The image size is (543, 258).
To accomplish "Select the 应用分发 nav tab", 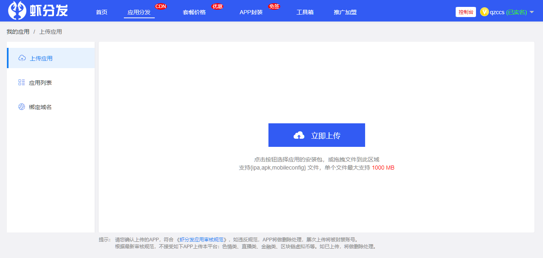I will click(139, 12).
